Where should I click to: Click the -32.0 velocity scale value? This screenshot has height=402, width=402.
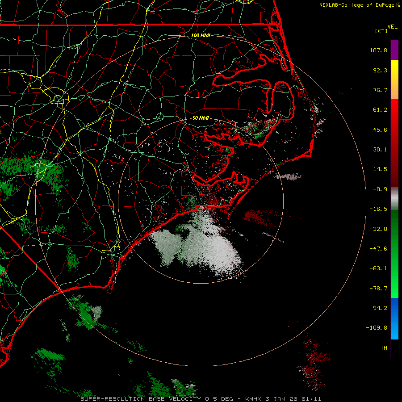click(x=378, y=229)
